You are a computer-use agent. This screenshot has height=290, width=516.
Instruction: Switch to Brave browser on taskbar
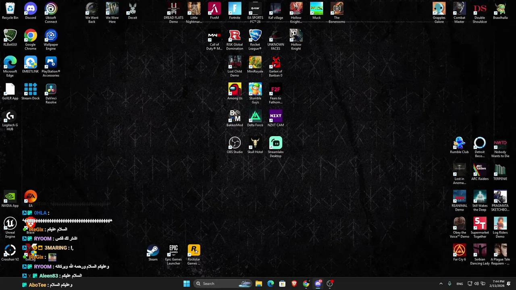coord(294,284)
